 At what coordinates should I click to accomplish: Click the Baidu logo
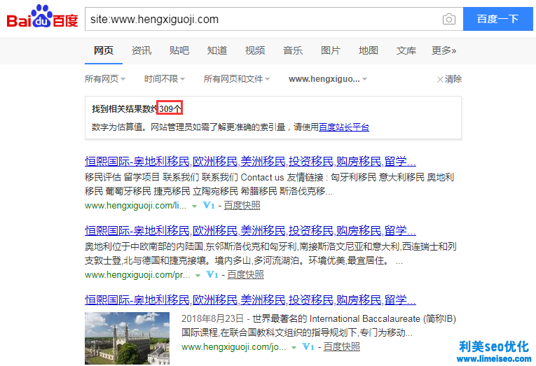point(42,16)
